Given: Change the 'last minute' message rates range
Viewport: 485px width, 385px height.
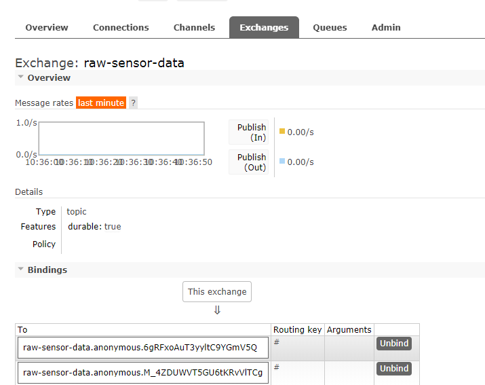Looking at the screenshot, I should click(x=101, y=103).
